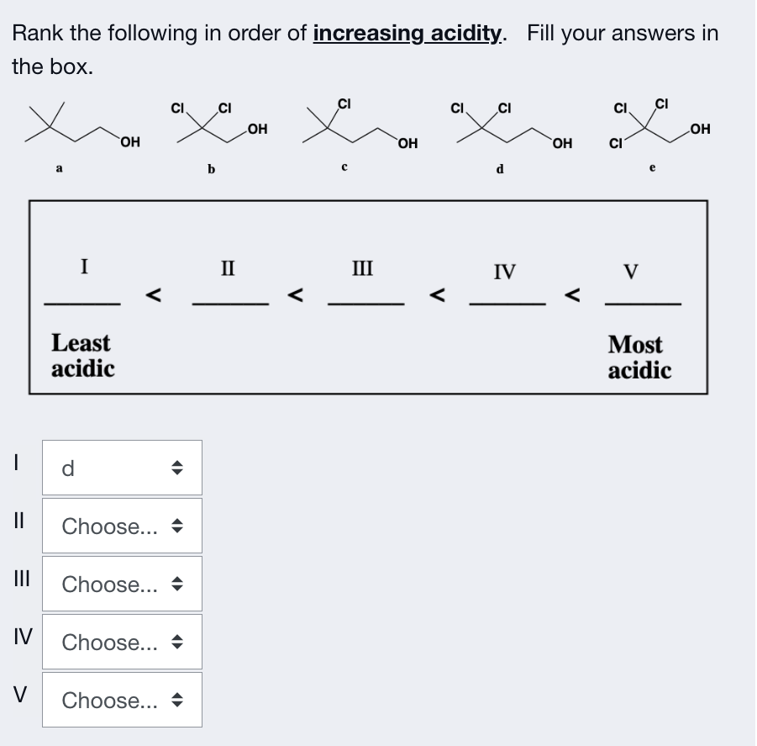
Task: Click the 'Most acidic' label
Action: (639, 354)
